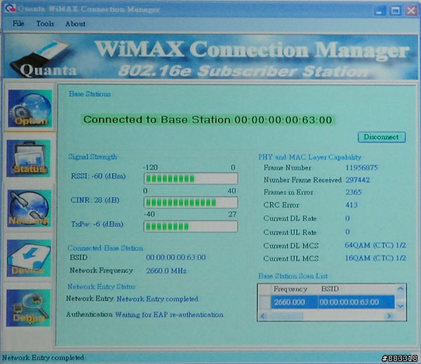Click scan list vertical scroll down arrow
421x364 pixels.
click(401, 306)
